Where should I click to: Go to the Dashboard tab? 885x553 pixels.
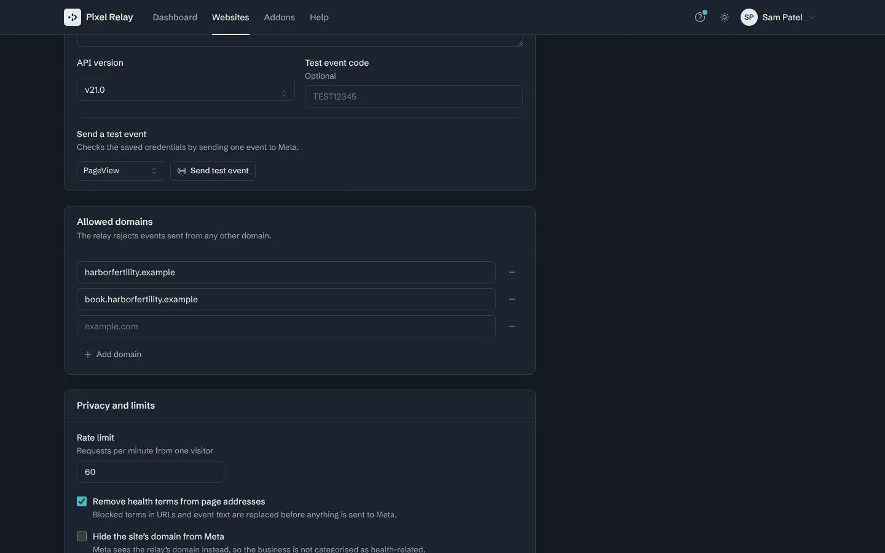pyautogui.click(x=175, y=17)
